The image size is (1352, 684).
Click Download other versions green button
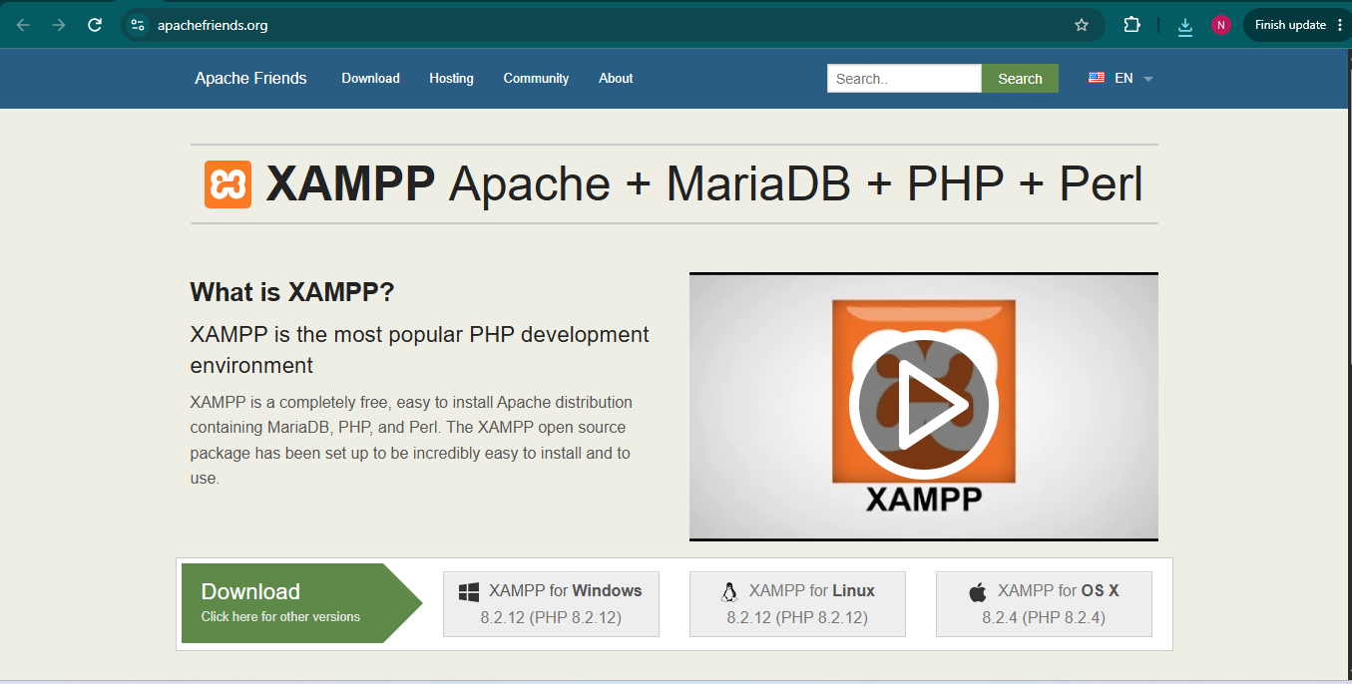[301, 602]
